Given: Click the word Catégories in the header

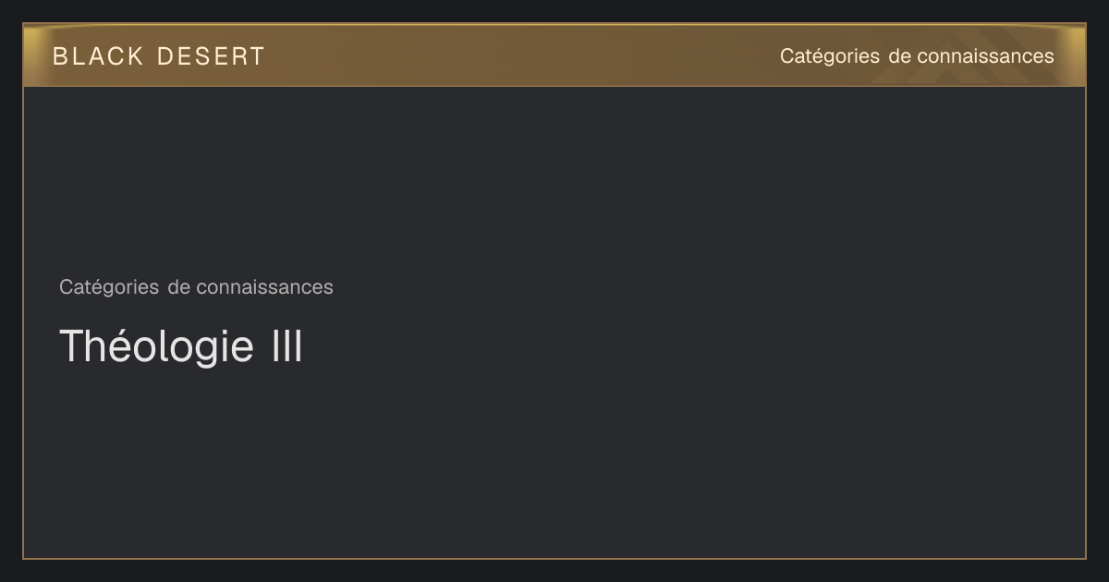Looking at the screenshot, I should point(830,57).
